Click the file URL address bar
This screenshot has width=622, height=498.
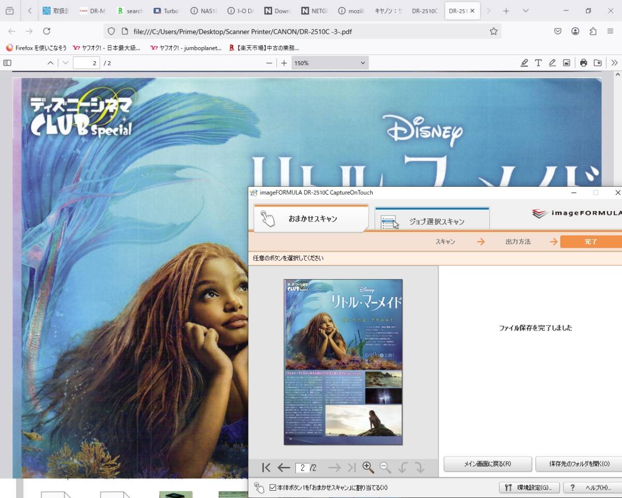point(303,31)
